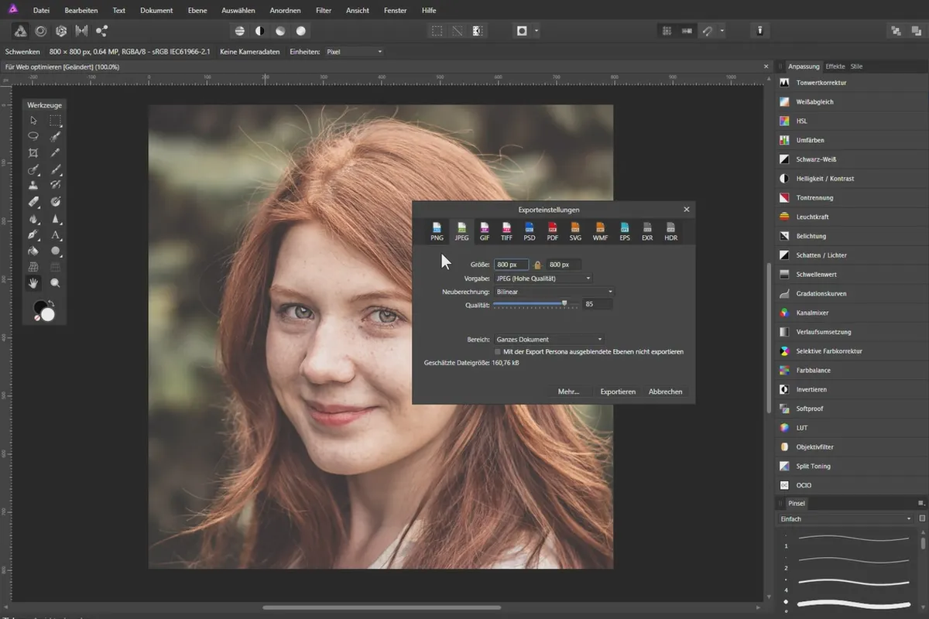Select the Crop tool
Image resolution: width=929 pixels, height=619 pixels.
tap(33, 153)
